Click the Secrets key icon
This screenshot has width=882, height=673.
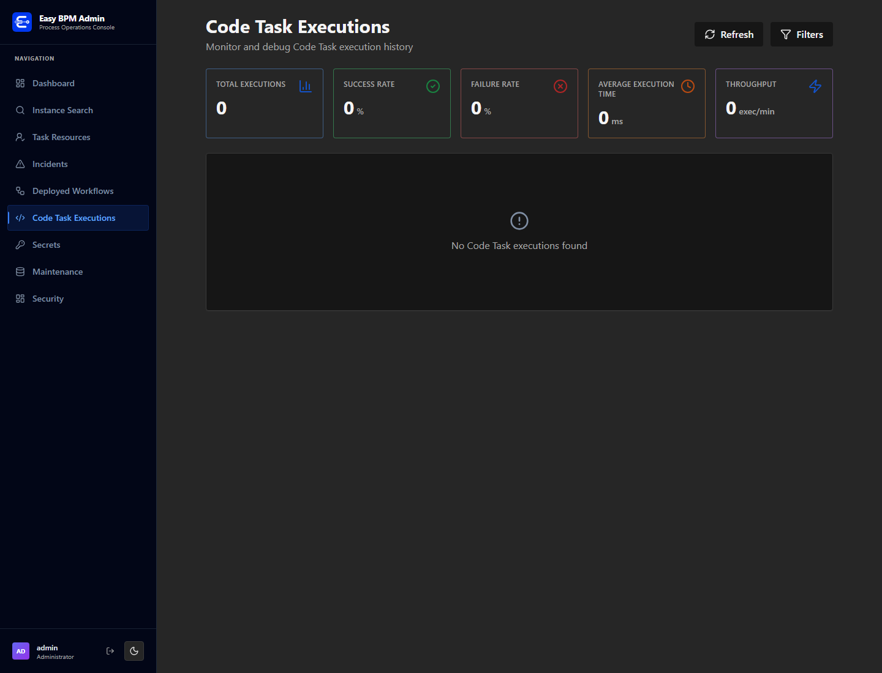tap(20, 245)
